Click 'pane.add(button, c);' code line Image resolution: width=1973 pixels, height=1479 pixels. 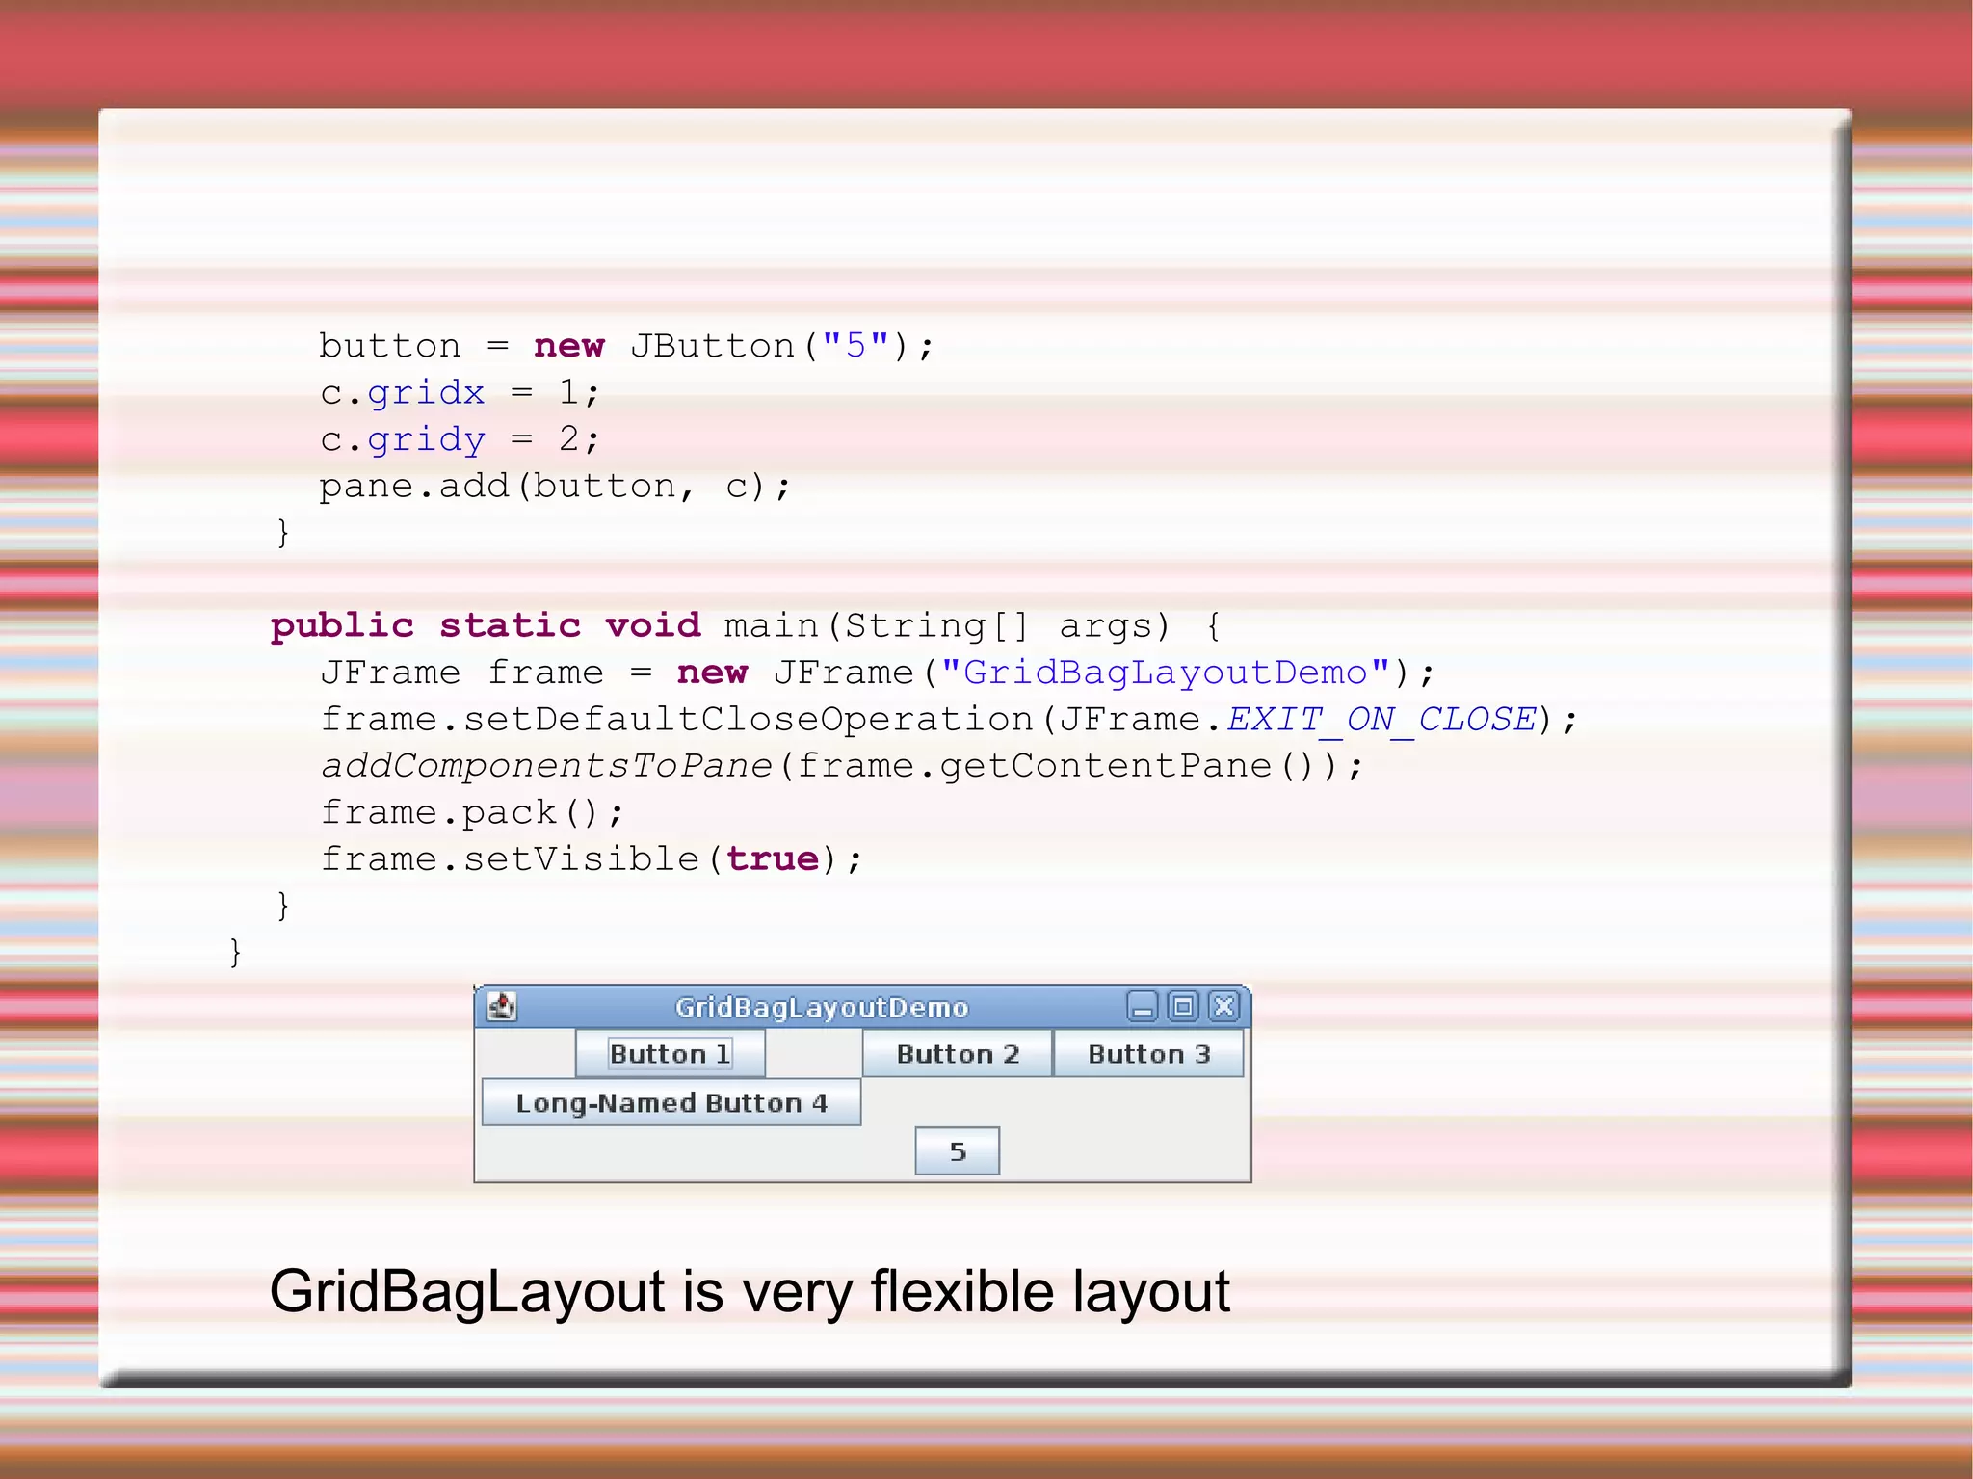tap(555, 487)
